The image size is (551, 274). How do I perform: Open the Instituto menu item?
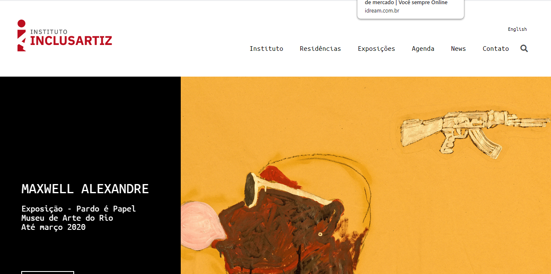coord(266,49)
